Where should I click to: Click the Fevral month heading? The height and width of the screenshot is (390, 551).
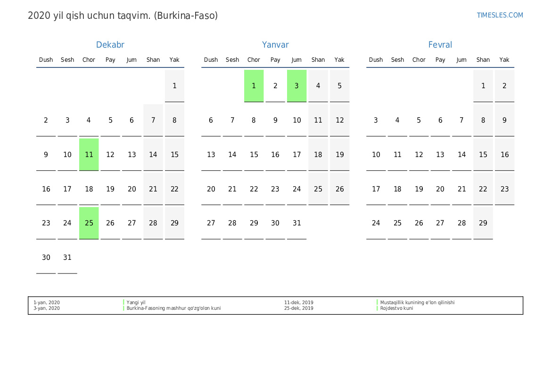click(440, 45)
